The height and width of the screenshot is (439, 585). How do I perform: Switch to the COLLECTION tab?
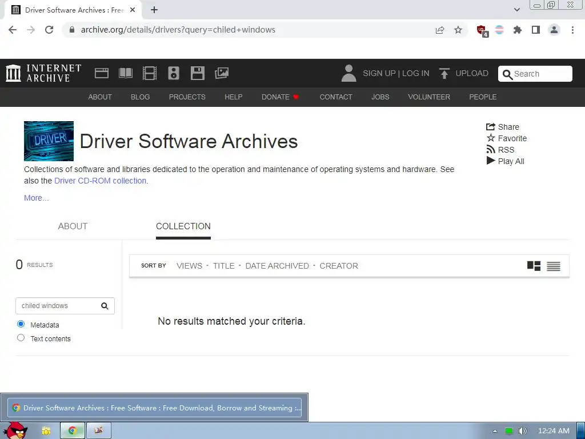pyautogui.click(x=183, y=226)
